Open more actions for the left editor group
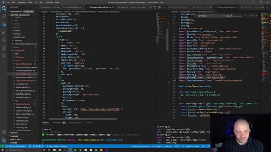The width and height of the screenshot is (271, 152). (x=164, y=7)
